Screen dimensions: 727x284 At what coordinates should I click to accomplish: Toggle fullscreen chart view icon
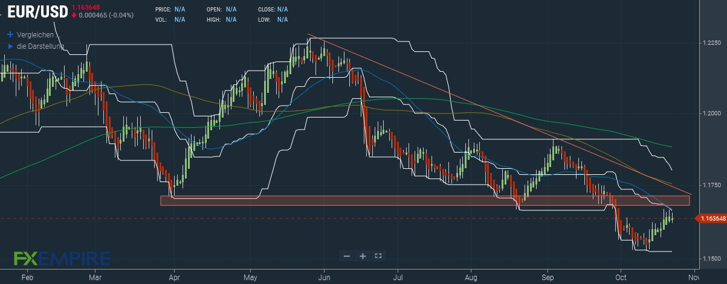(378, 256)
